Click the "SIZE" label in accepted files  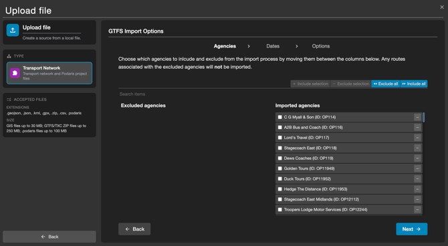point(10,120)
